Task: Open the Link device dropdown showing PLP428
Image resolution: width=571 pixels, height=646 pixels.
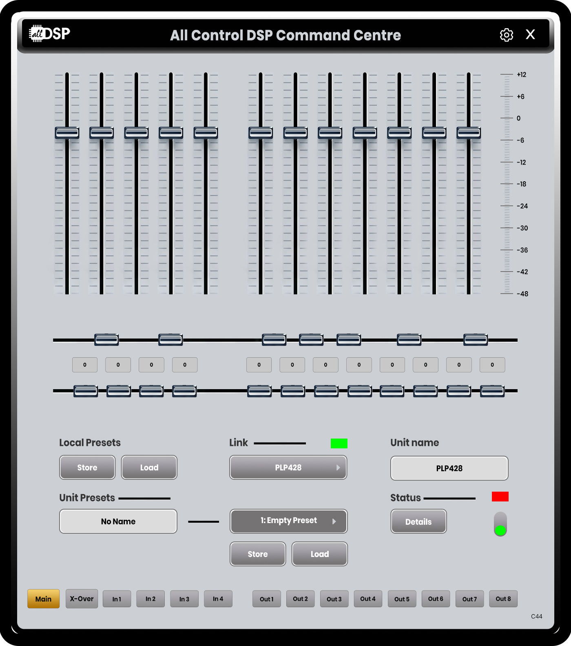Action: (x=288, y=468)
